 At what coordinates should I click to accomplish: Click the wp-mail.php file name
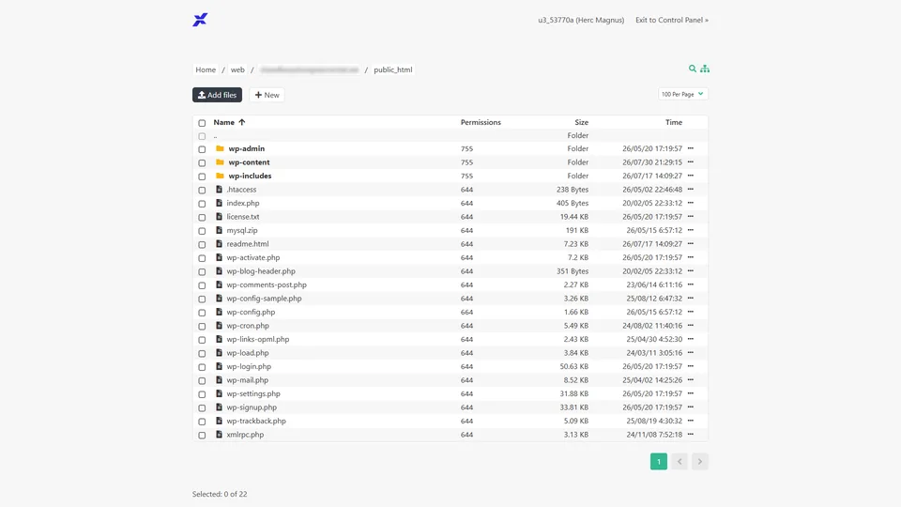(247, 380)
